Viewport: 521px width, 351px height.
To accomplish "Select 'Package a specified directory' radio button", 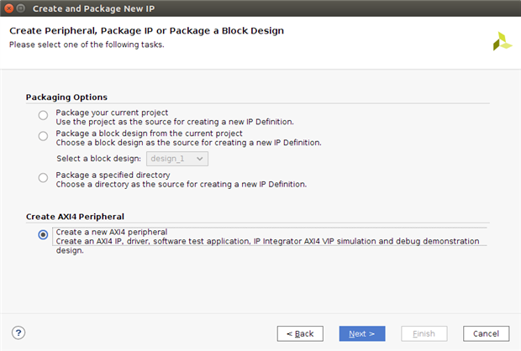I will click(x=43, y=177).
